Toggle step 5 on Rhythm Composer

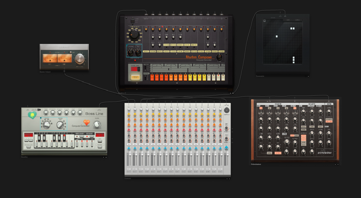pyautogui.click(x=171, y=77)
